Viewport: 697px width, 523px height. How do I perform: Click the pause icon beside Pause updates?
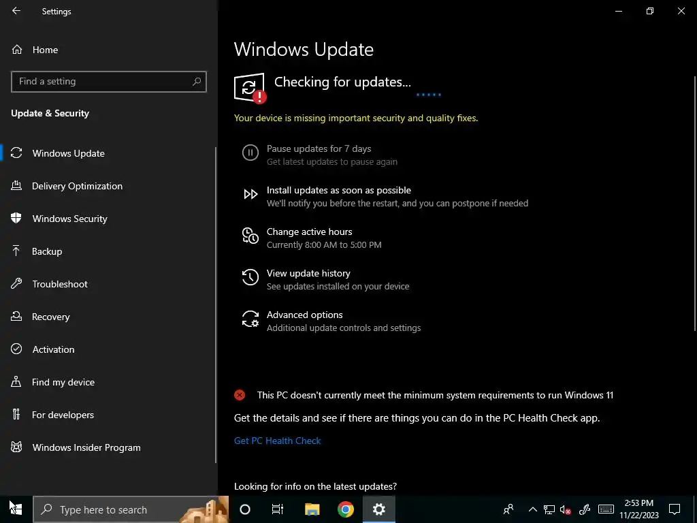pos(250,153)
